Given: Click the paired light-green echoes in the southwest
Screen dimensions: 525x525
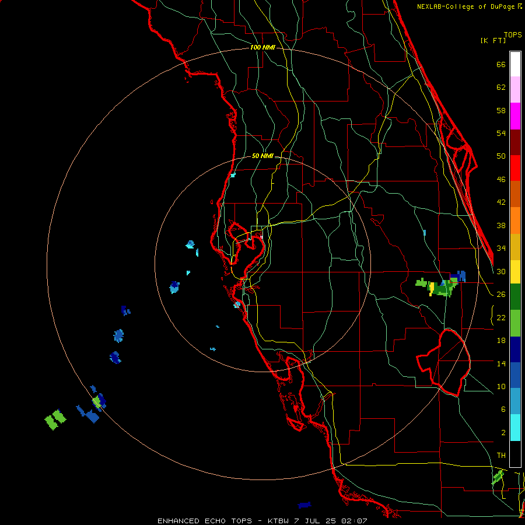Looking at the screenshot, I should pos(55,419).
